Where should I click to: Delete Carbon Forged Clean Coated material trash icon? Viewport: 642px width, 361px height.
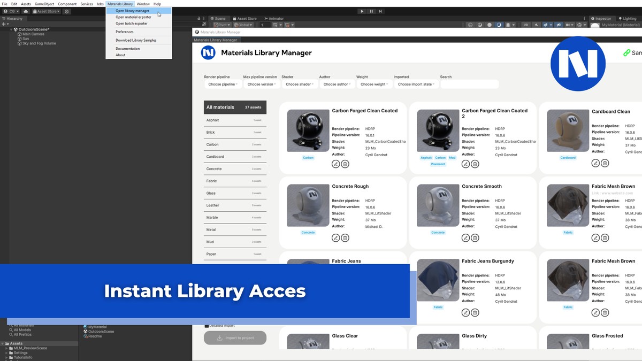[x=345, y=164]
